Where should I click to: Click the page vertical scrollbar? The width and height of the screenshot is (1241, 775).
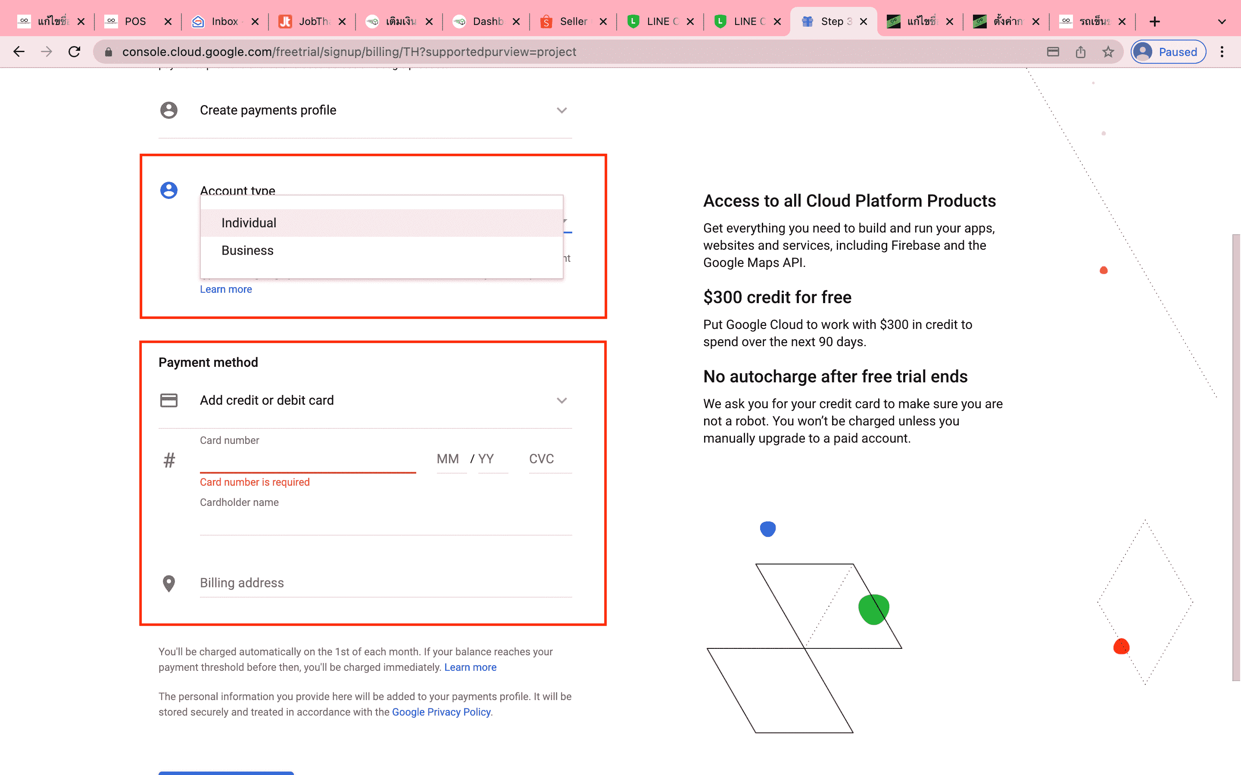coord(1236,457)
